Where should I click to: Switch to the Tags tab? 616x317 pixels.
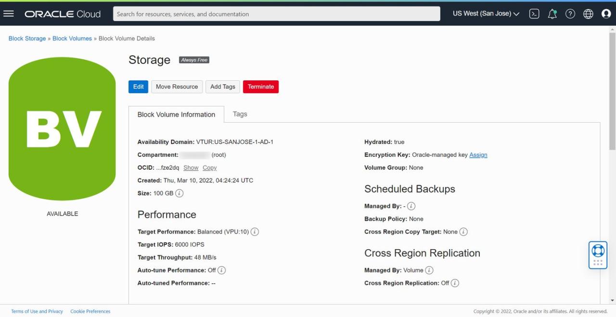pos(240,114)
